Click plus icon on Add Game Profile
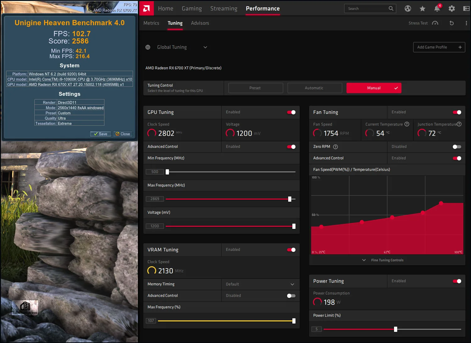The image size is (471, 343). tap(460, 47)
